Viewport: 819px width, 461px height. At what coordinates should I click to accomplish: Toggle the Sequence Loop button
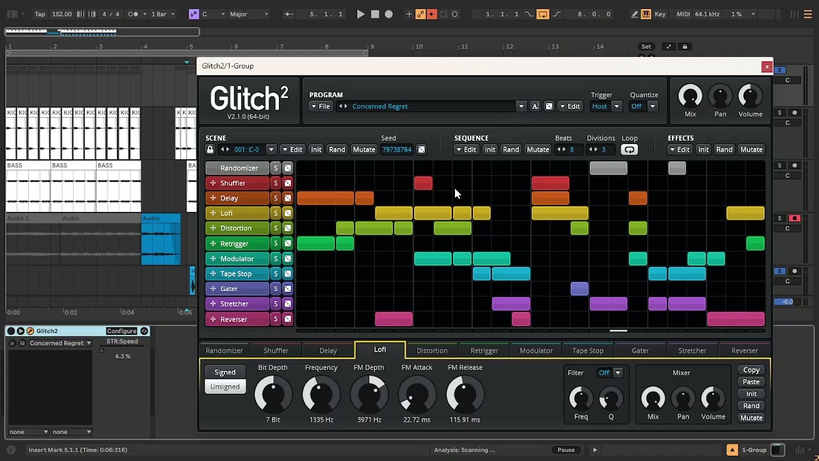click(630, 150)
